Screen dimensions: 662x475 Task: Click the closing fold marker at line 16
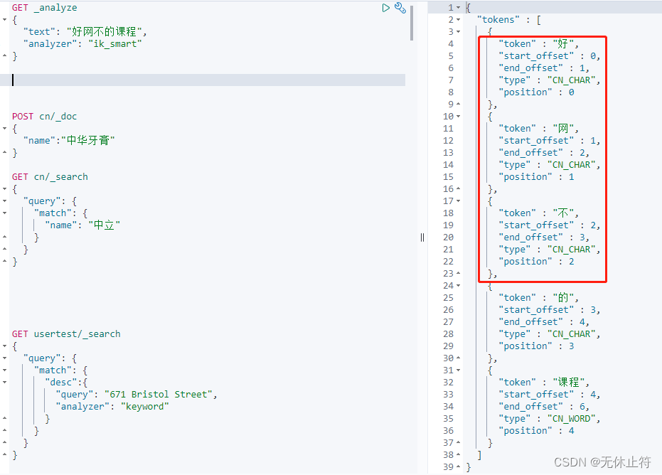pos(458,188)
